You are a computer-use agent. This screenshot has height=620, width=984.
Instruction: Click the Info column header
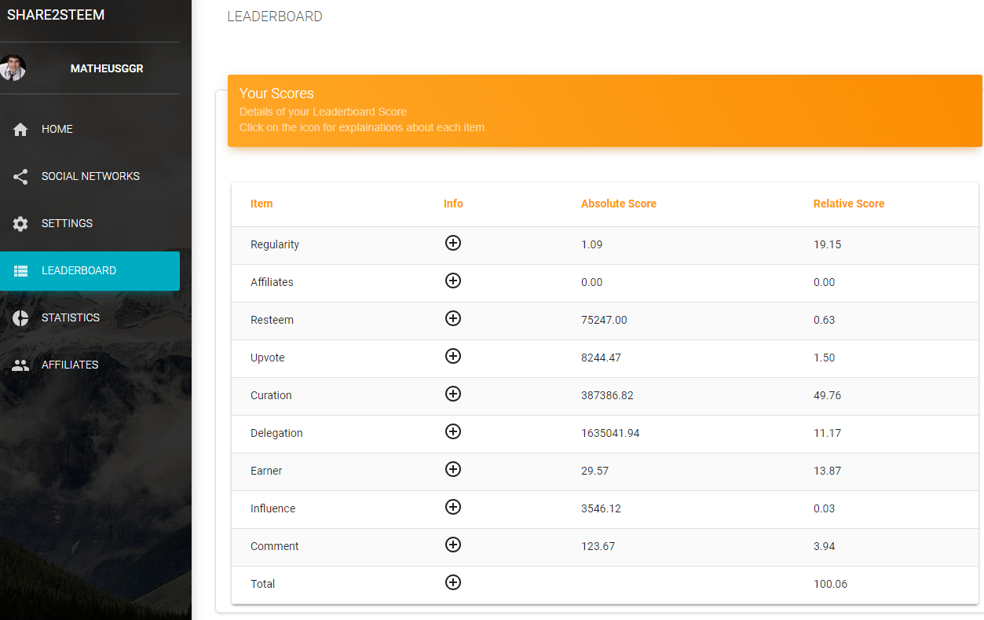453,204
